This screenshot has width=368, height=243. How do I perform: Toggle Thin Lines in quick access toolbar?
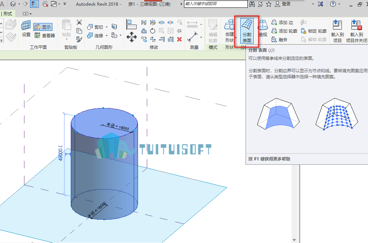coord(35,4)
